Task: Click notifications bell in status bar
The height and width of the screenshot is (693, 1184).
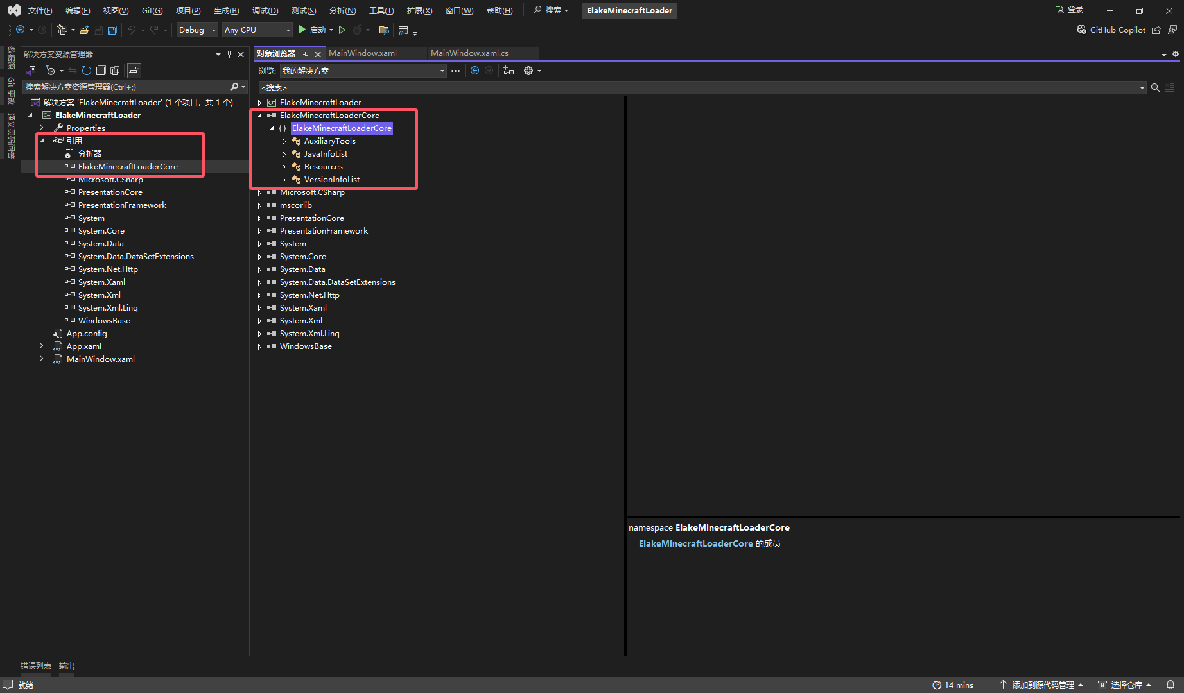Action: (x=1171, y=685)
